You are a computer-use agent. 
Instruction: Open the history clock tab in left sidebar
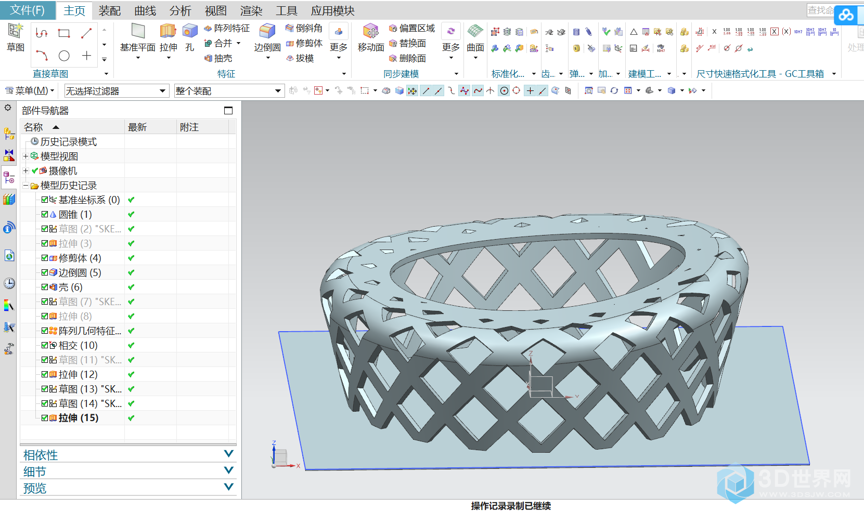[9, 283]
